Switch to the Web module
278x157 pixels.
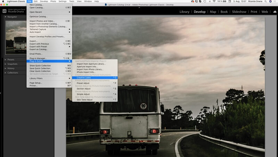point(264,12)
